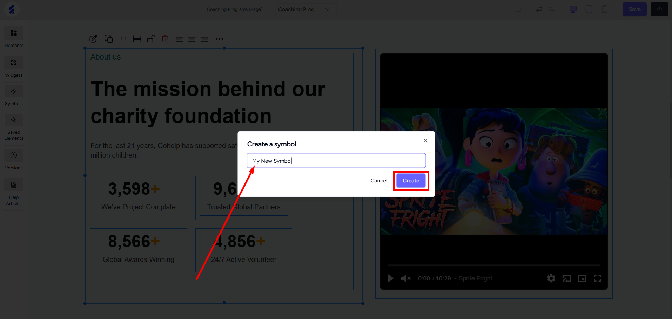The height and width of the screenshot is (319, 672).
Task: Click Global Awards Winning label
Action: (139, 259)
